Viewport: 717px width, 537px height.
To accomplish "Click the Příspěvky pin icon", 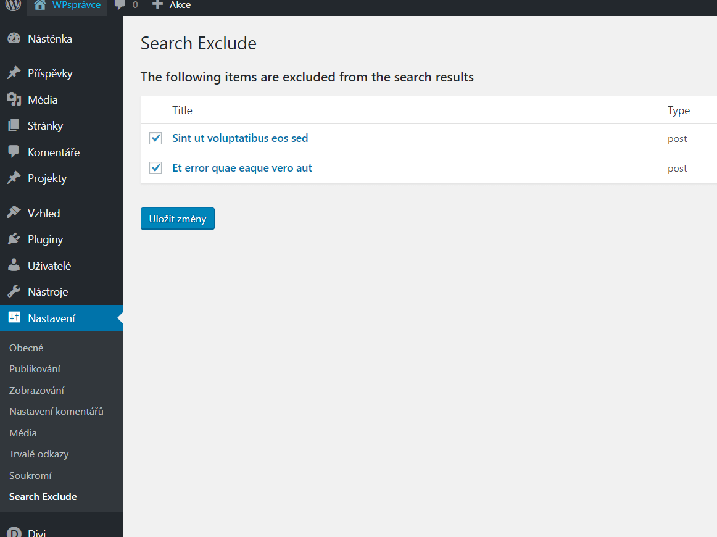I will (x=14, y=73).
